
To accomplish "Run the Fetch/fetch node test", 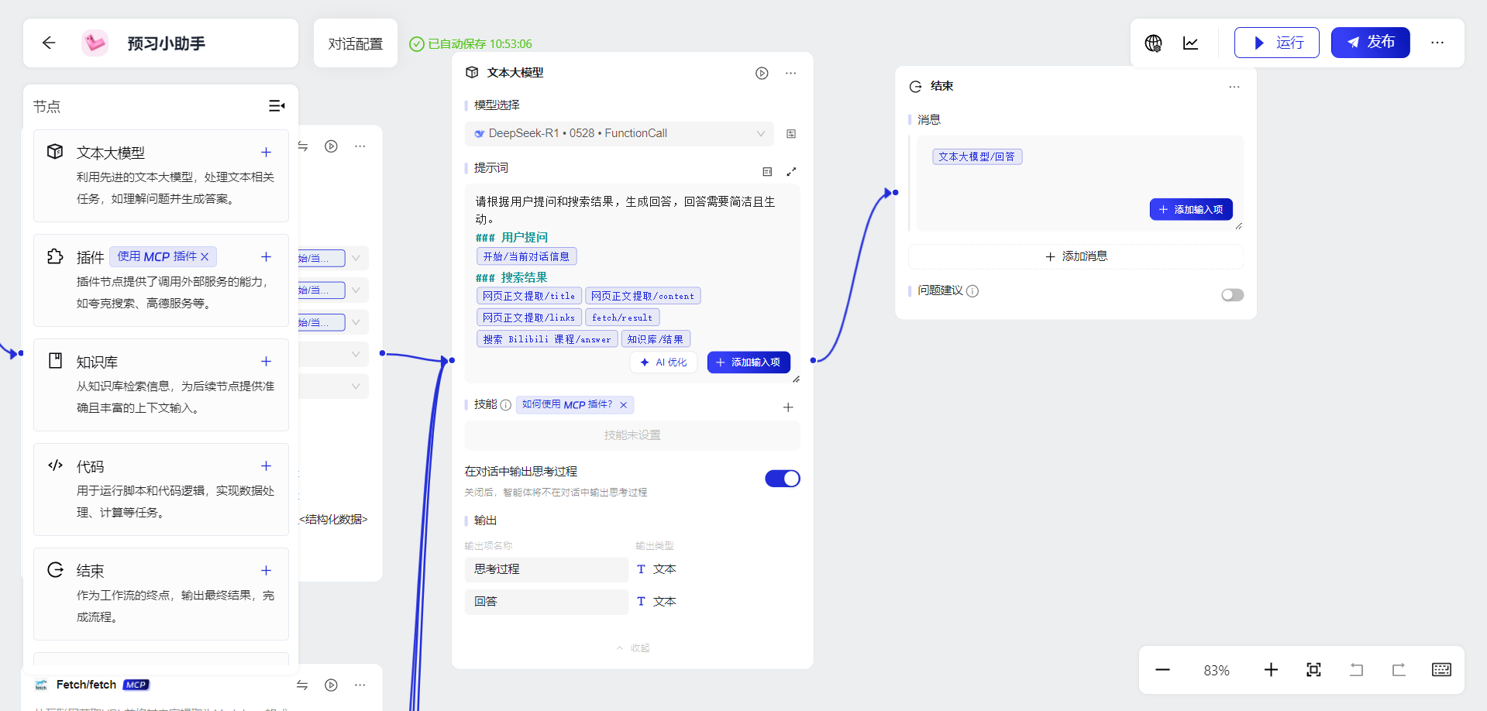I will tap(331, 685).
